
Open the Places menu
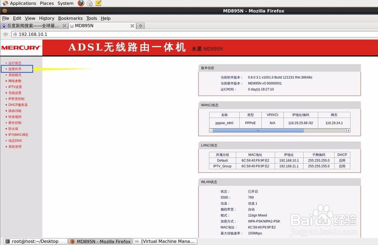pos(47,3)
